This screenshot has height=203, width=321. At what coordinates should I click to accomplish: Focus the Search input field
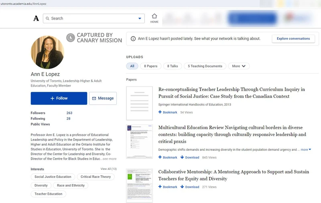tap(94, 18)
